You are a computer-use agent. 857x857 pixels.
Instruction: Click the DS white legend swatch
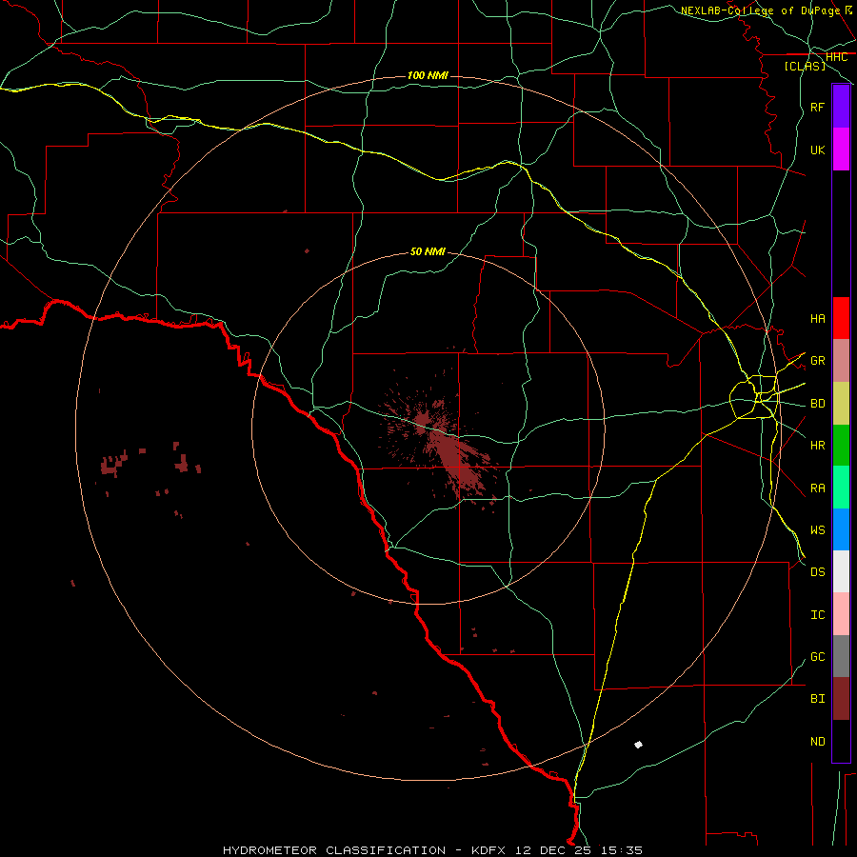pos(841,571)
